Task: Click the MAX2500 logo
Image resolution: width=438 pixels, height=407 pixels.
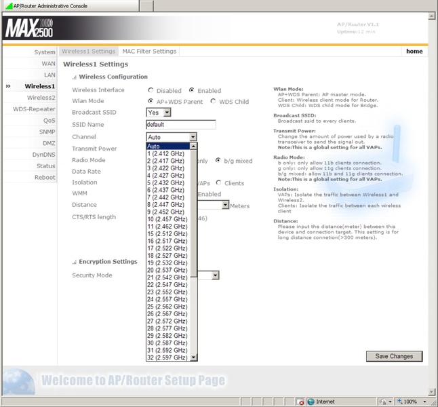Action: [29, 28]
